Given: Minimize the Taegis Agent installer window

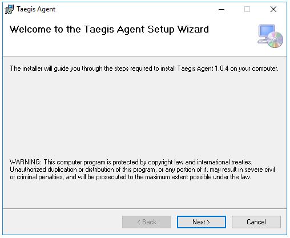Looking at the screenshot, I should click(221, 9).
